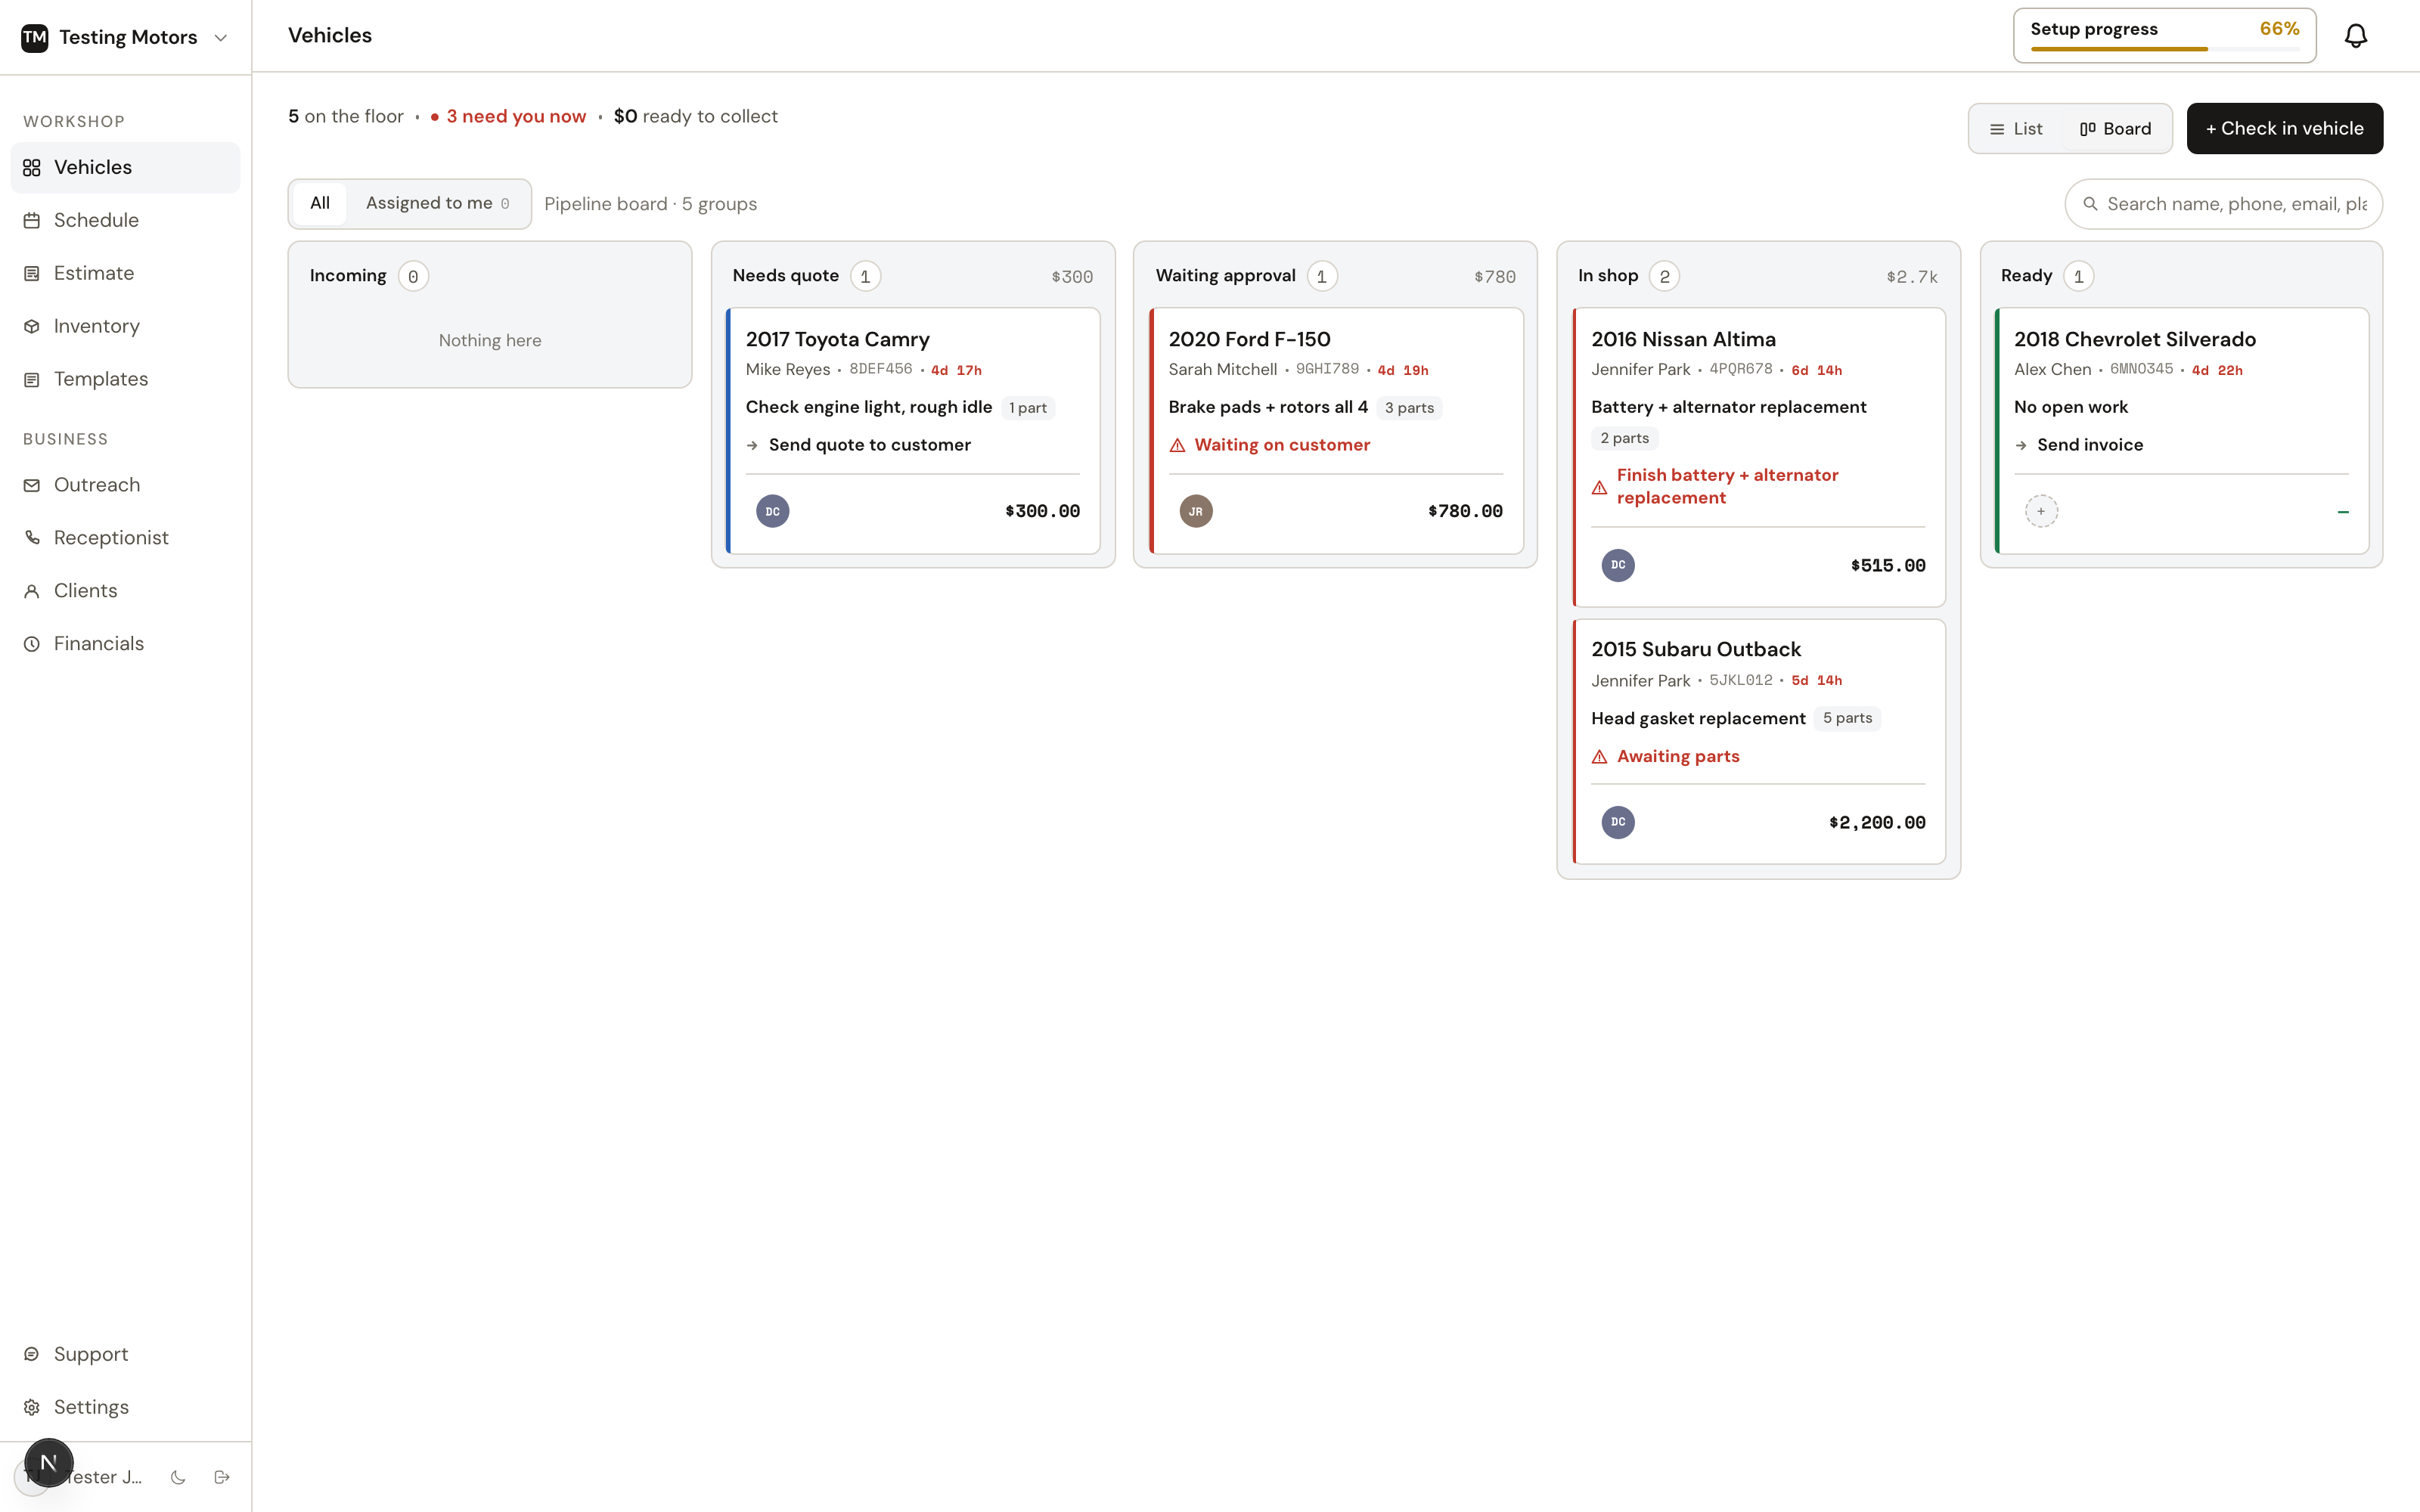The height and width of the screenshot is (1512, 2420).
Task: Focus the search name, phone, email field
Action: (2223, 204)
